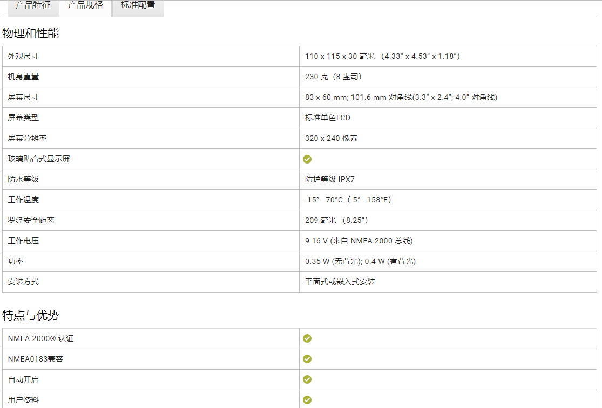Switch to the 产品特征 tab
The width and height of the screenshot is (602, 408).
pos(33,5)
